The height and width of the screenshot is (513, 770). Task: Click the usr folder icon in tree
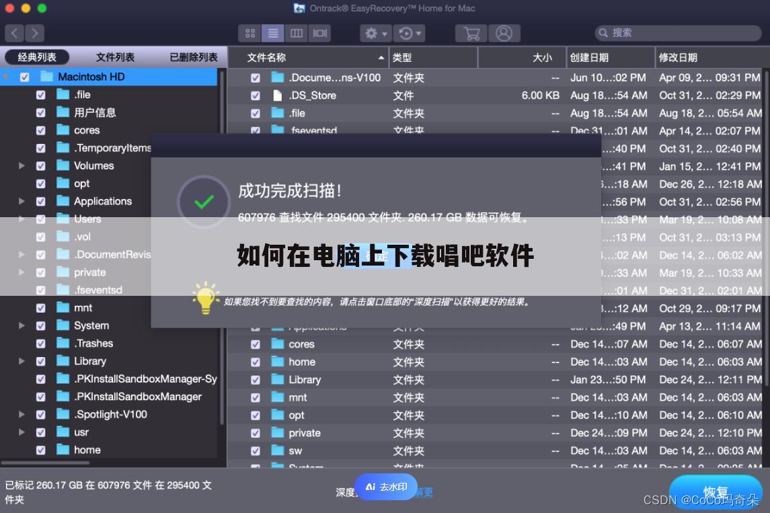pos(63,432)
